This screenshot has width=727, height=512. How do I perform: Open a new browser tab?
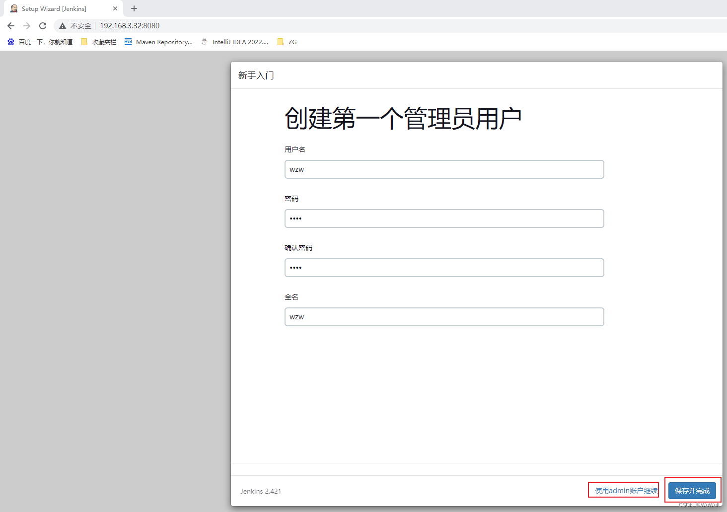[134, 8]
